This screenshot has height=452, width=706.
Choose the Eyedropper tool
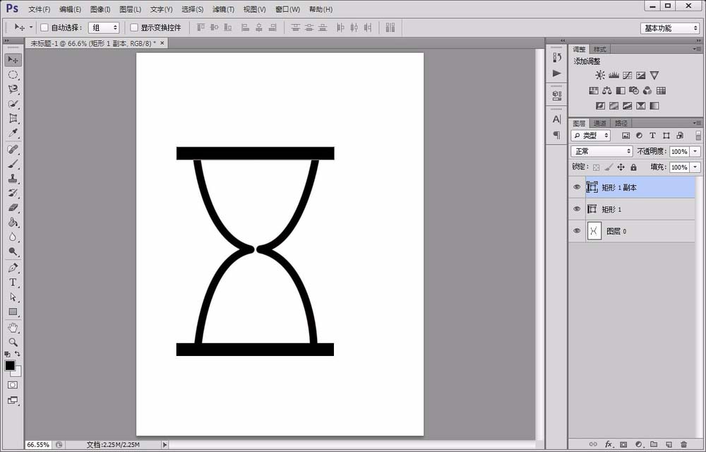pos(13,133)
